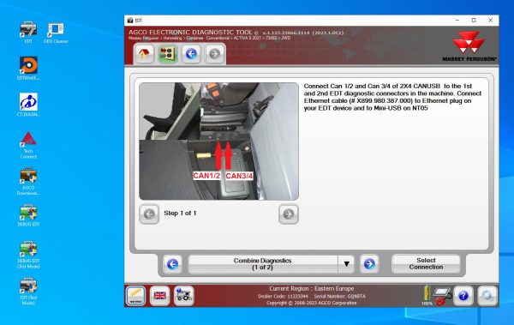Click the AGCO Electronic Diagnostic Tool title

(x=191, y=33)
